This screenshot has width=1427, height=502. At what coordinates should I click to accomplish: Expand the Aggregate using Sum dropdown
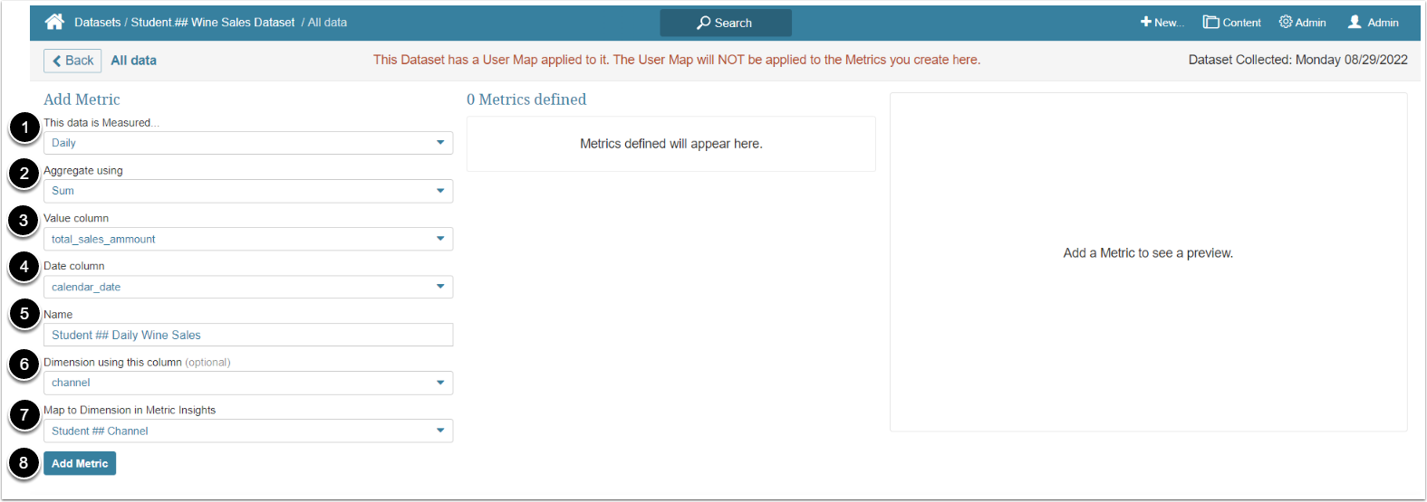tap(248, 191)
